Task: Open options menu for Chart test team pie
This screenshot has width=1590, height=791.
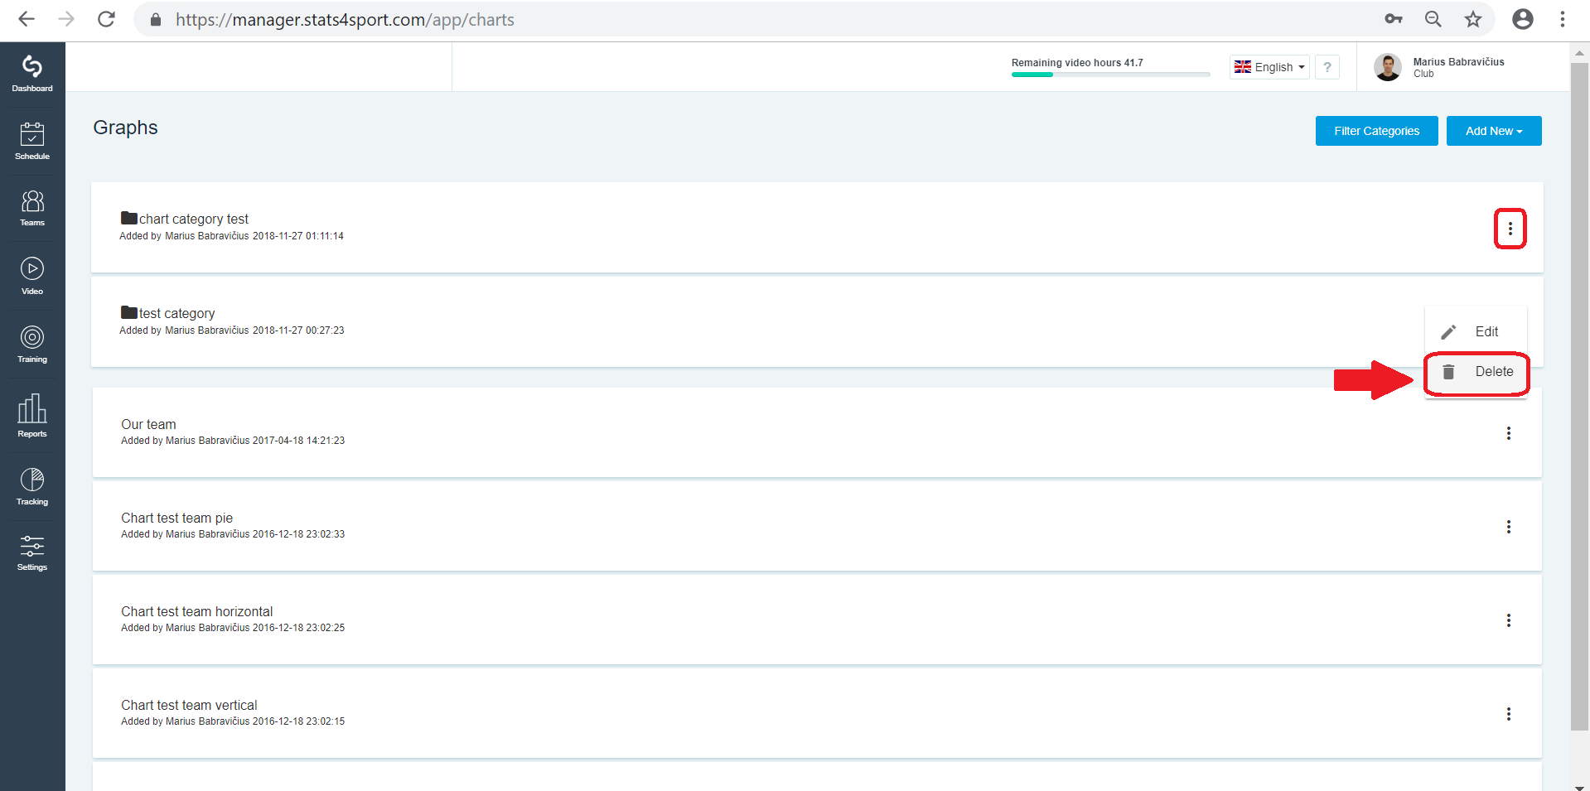Action: point(1508,527)
